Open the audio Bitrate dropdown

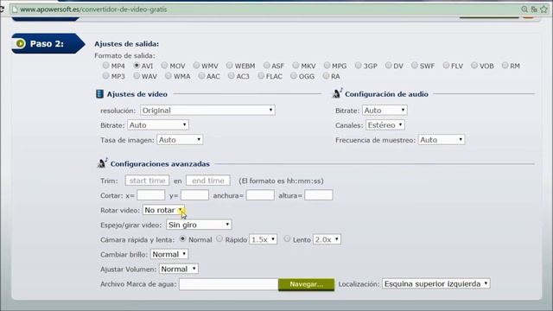tap(385, 111)
